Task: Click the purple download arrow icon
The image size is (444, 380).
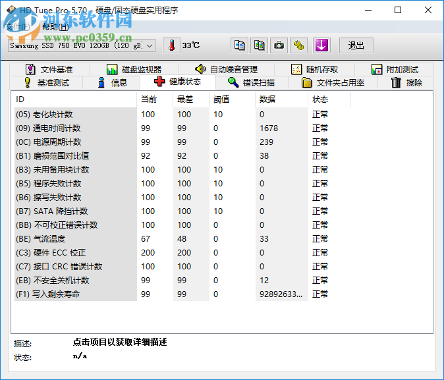Action: [x=321, y=45]
